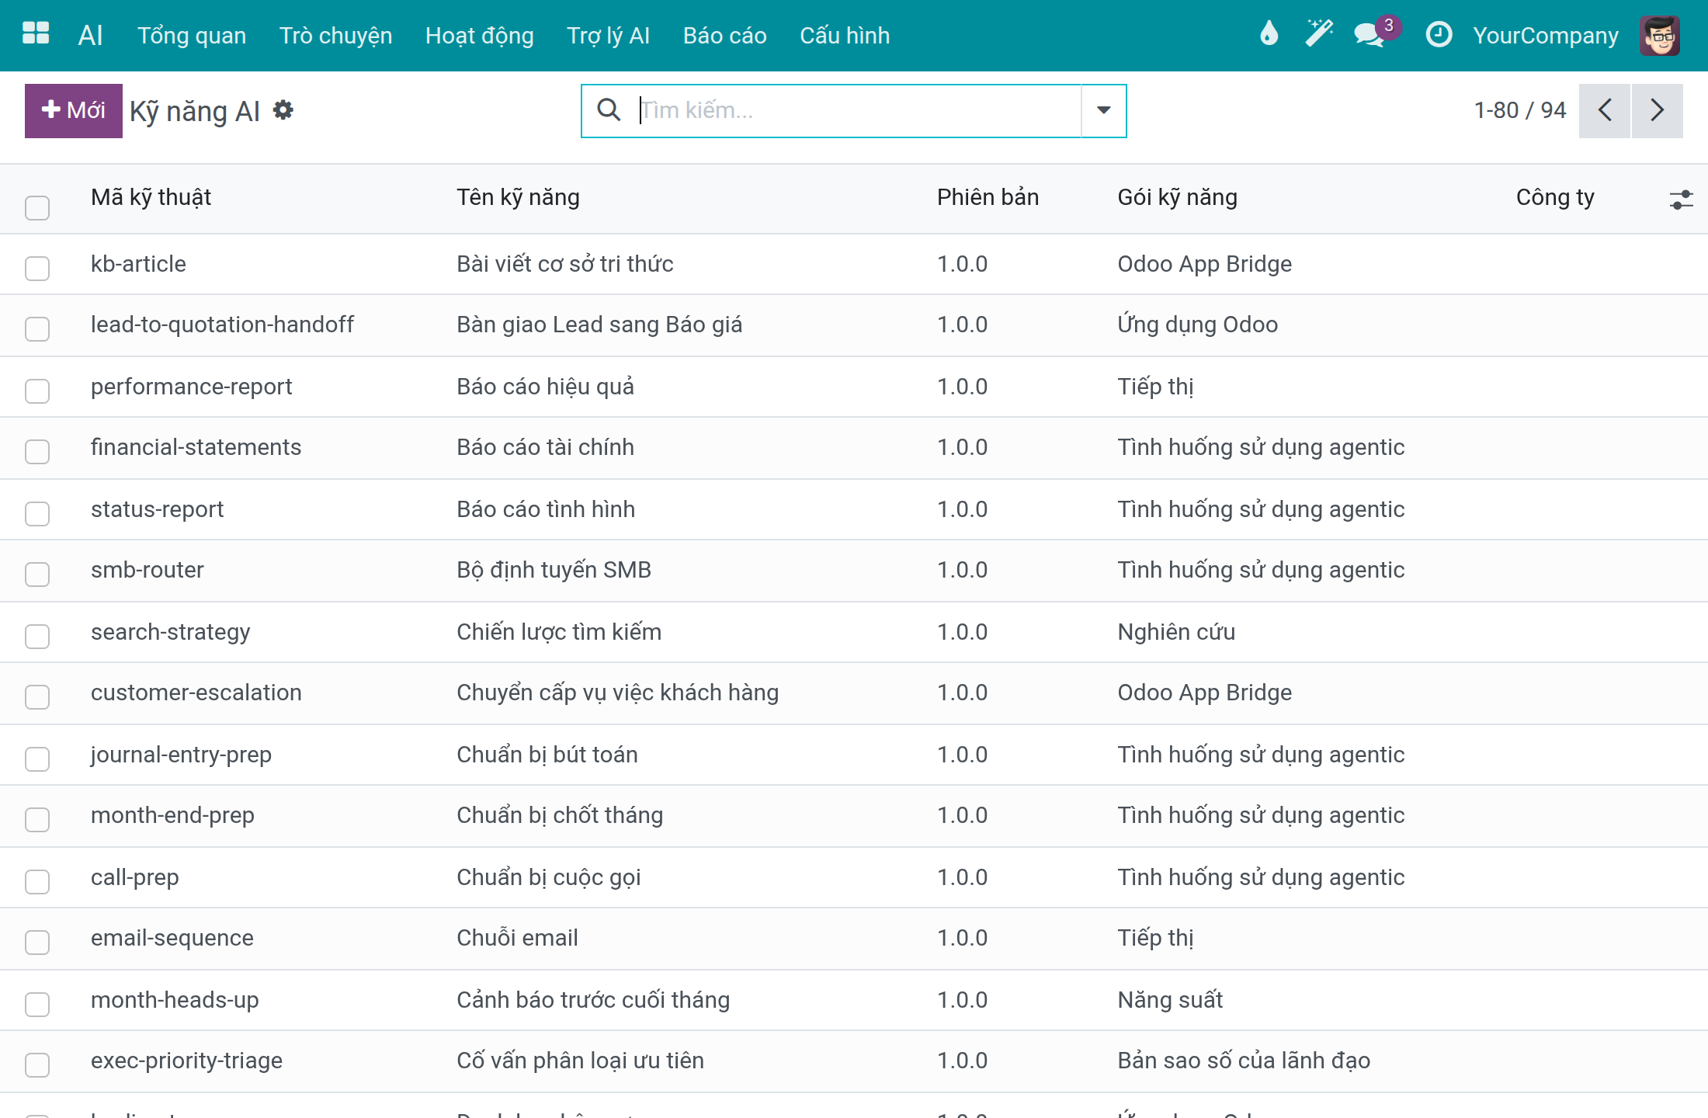Image resolution: width=1708 pixels, height=1118 pixels.
Task: Open the Cấu hình menu
Action: click(x=845, y=36)
